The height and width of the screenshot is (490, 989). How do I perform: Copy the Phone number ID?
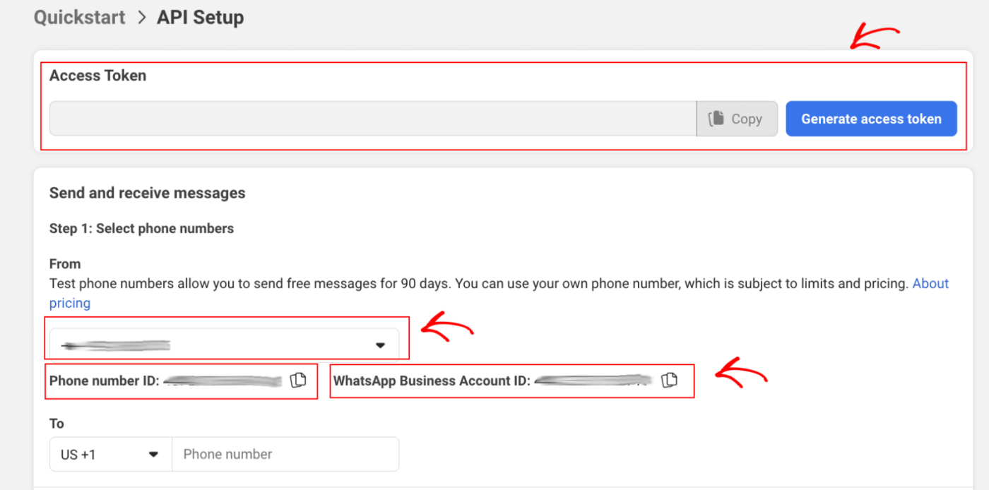click(x=299, y=381)
